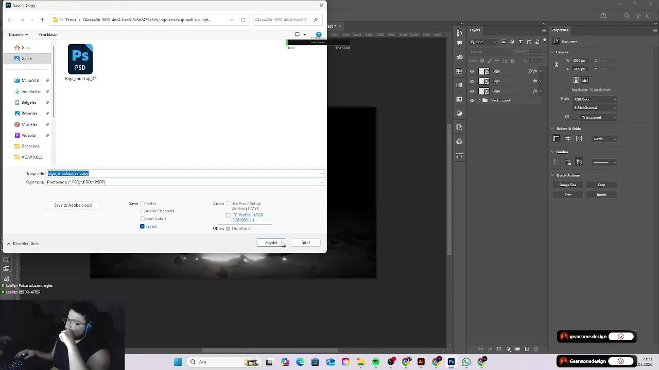Image resolution: width=659 pixels, height=370 pixels.
Task: Click the Fill color swatch in Properties
Action: click(x=575, y=117)
